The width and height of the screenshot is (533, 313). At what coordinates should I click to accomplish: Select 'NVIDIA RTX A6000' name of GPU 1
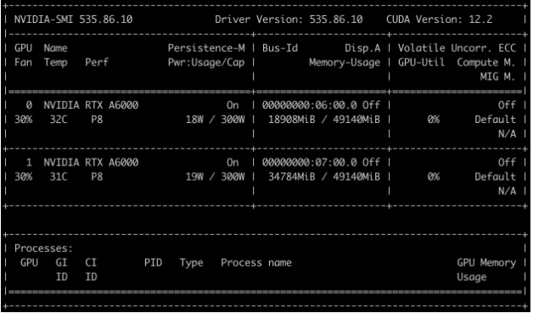[91, 163]
